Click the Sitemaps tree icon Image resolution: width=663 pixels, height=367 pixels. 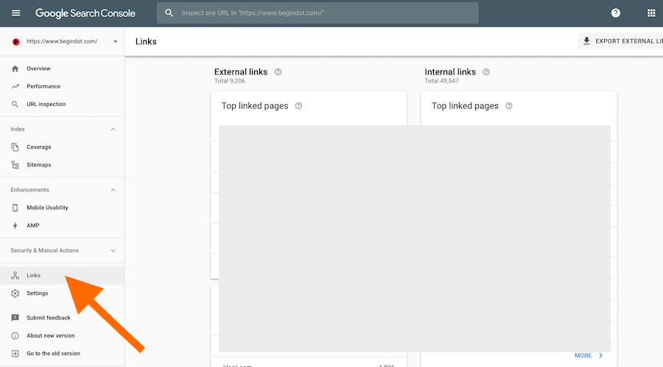click(15, 165)
